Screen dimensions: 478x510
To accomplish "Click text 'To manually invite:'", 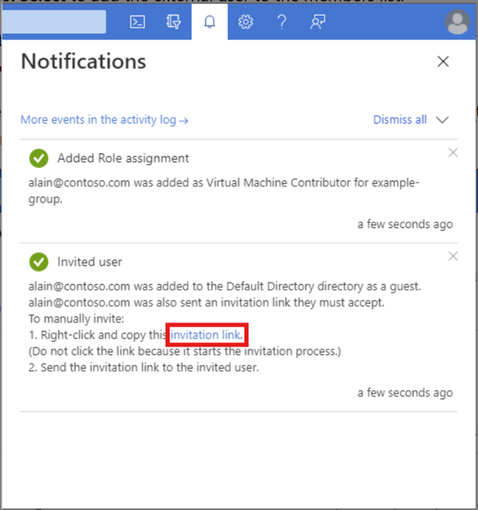I will click(76, 319).
